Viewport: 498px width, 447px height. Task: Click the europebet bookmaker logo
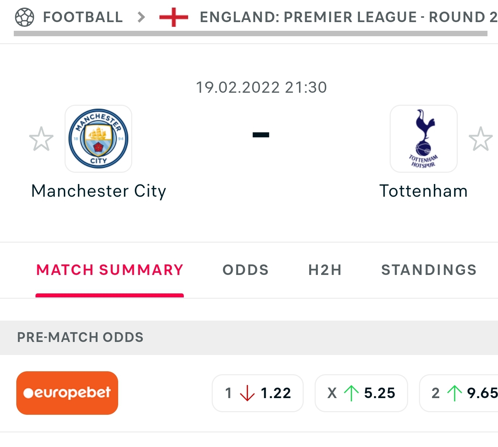point(67,393)
